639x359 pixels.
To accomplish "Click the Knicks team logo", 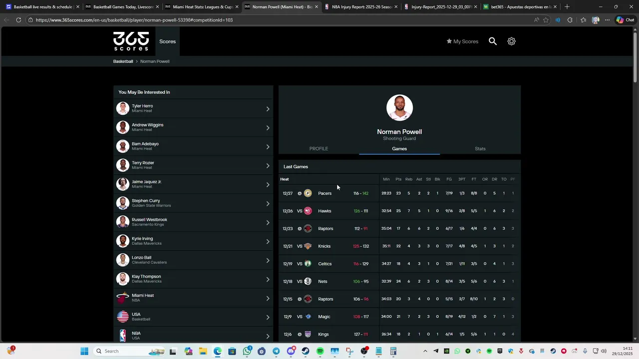I will click(x=308, y=246).
